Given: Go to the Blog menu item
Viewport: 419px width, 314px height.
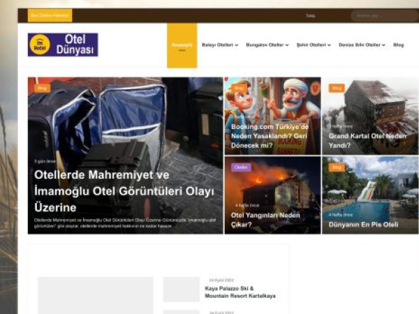Looking at the screenshot, I should pos(399,45).
